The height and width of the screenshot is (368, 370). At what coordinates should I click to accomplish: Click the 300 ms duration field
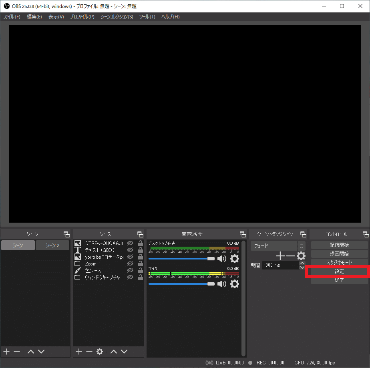(280, 265)
